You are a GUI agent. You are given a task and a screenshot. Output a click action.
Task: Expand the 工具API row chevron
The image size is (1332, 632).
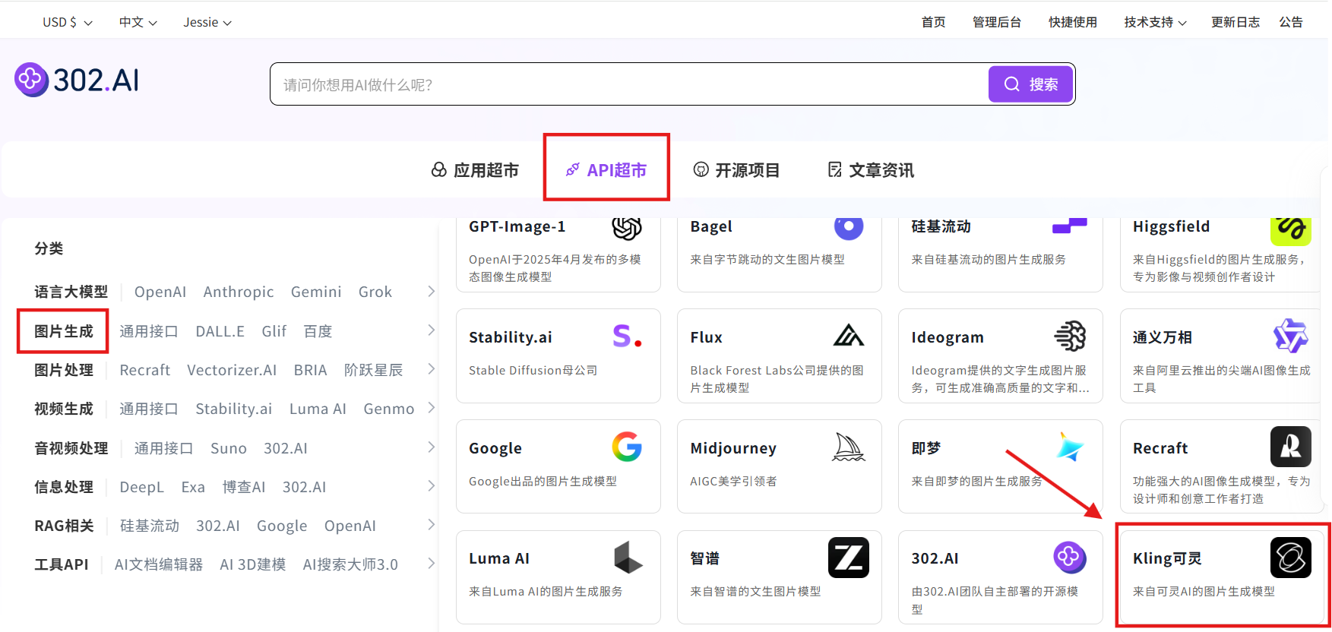432,564
